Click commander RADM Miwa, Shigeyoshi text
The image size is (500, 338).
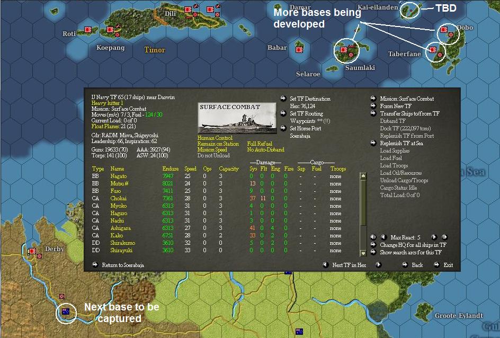click(124, 135)
